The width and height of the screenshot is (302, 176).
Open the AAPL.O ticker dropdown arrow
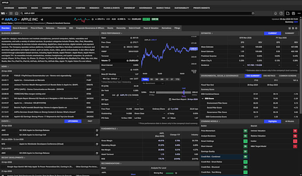click(19, 20)
